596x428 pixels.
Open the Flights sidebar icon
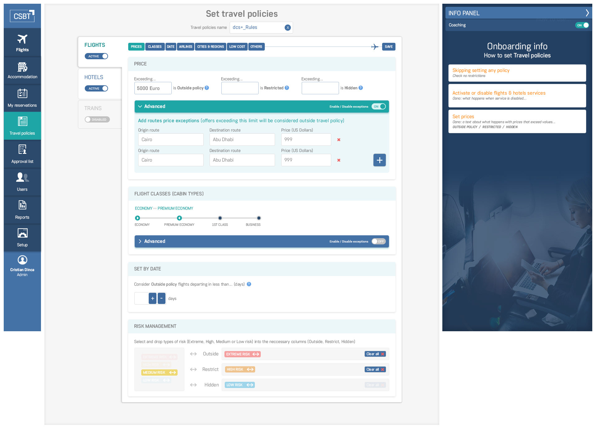[22, 40]
